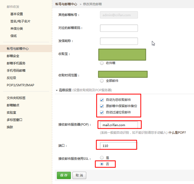Open 信纸 settings
The width and height of the screenshot is (194, 184).
tap(14, 36)
